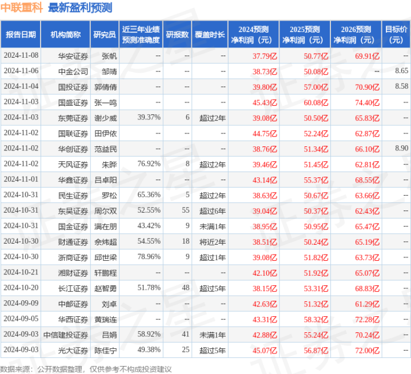Select the 研究员 column header
The height and width of the screenshot is (374, 411).
coord(105,35)
